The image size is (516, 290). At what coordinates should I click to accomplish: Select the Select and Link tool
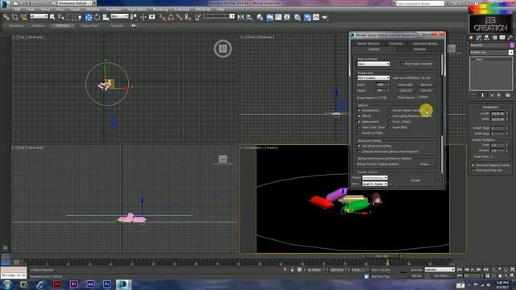(x=6, y=17)
